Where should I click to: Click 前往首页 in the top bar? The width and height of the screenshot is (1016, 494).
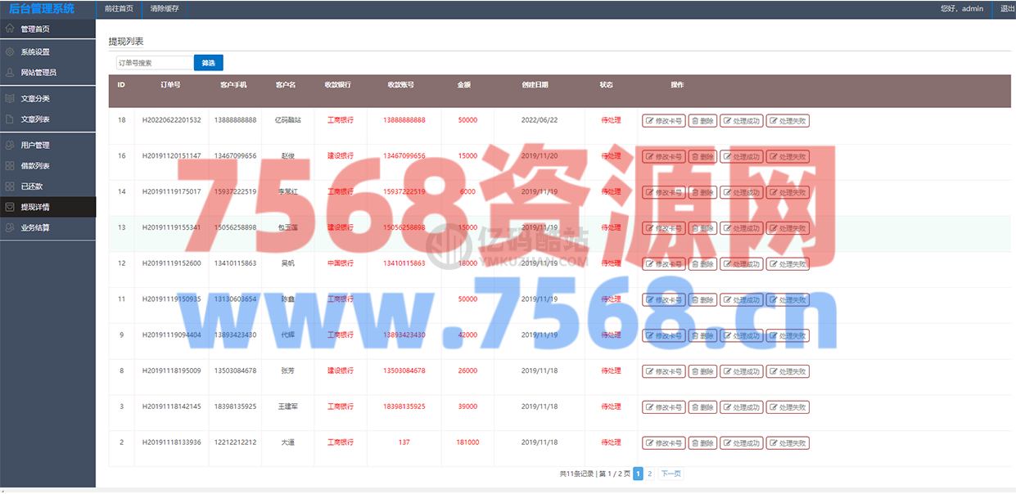pyautogui.click(x=119, y=8)
